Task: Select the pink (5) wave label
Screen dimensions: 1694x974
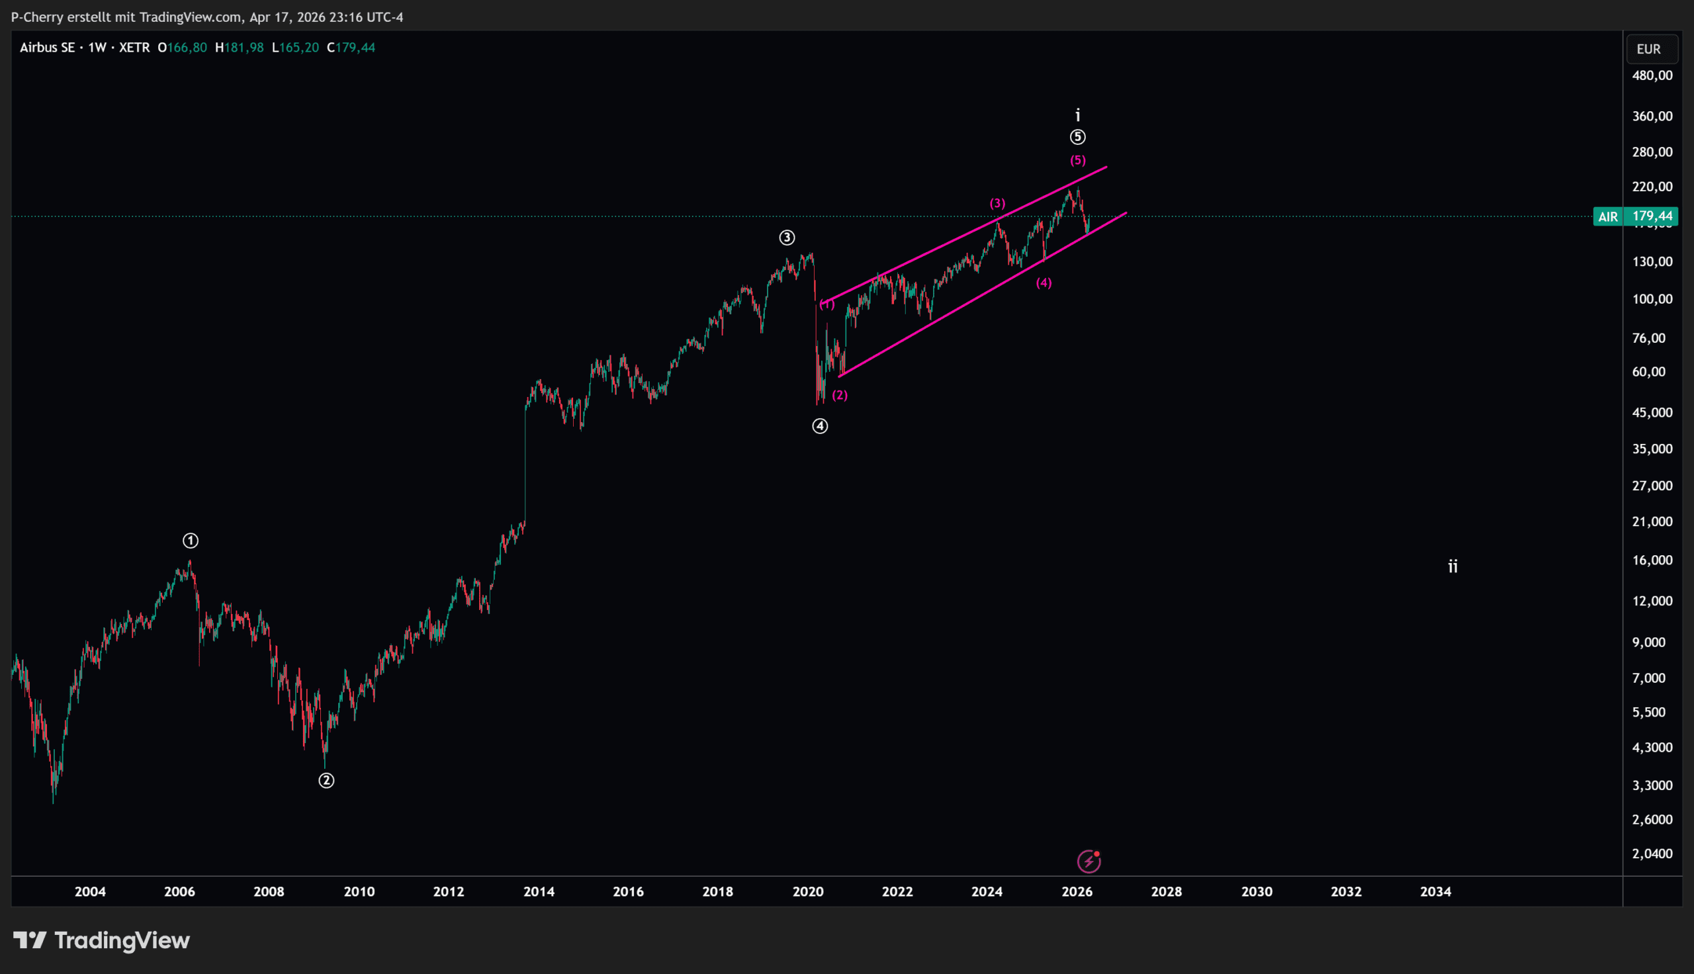Action: coord(1077,160)
